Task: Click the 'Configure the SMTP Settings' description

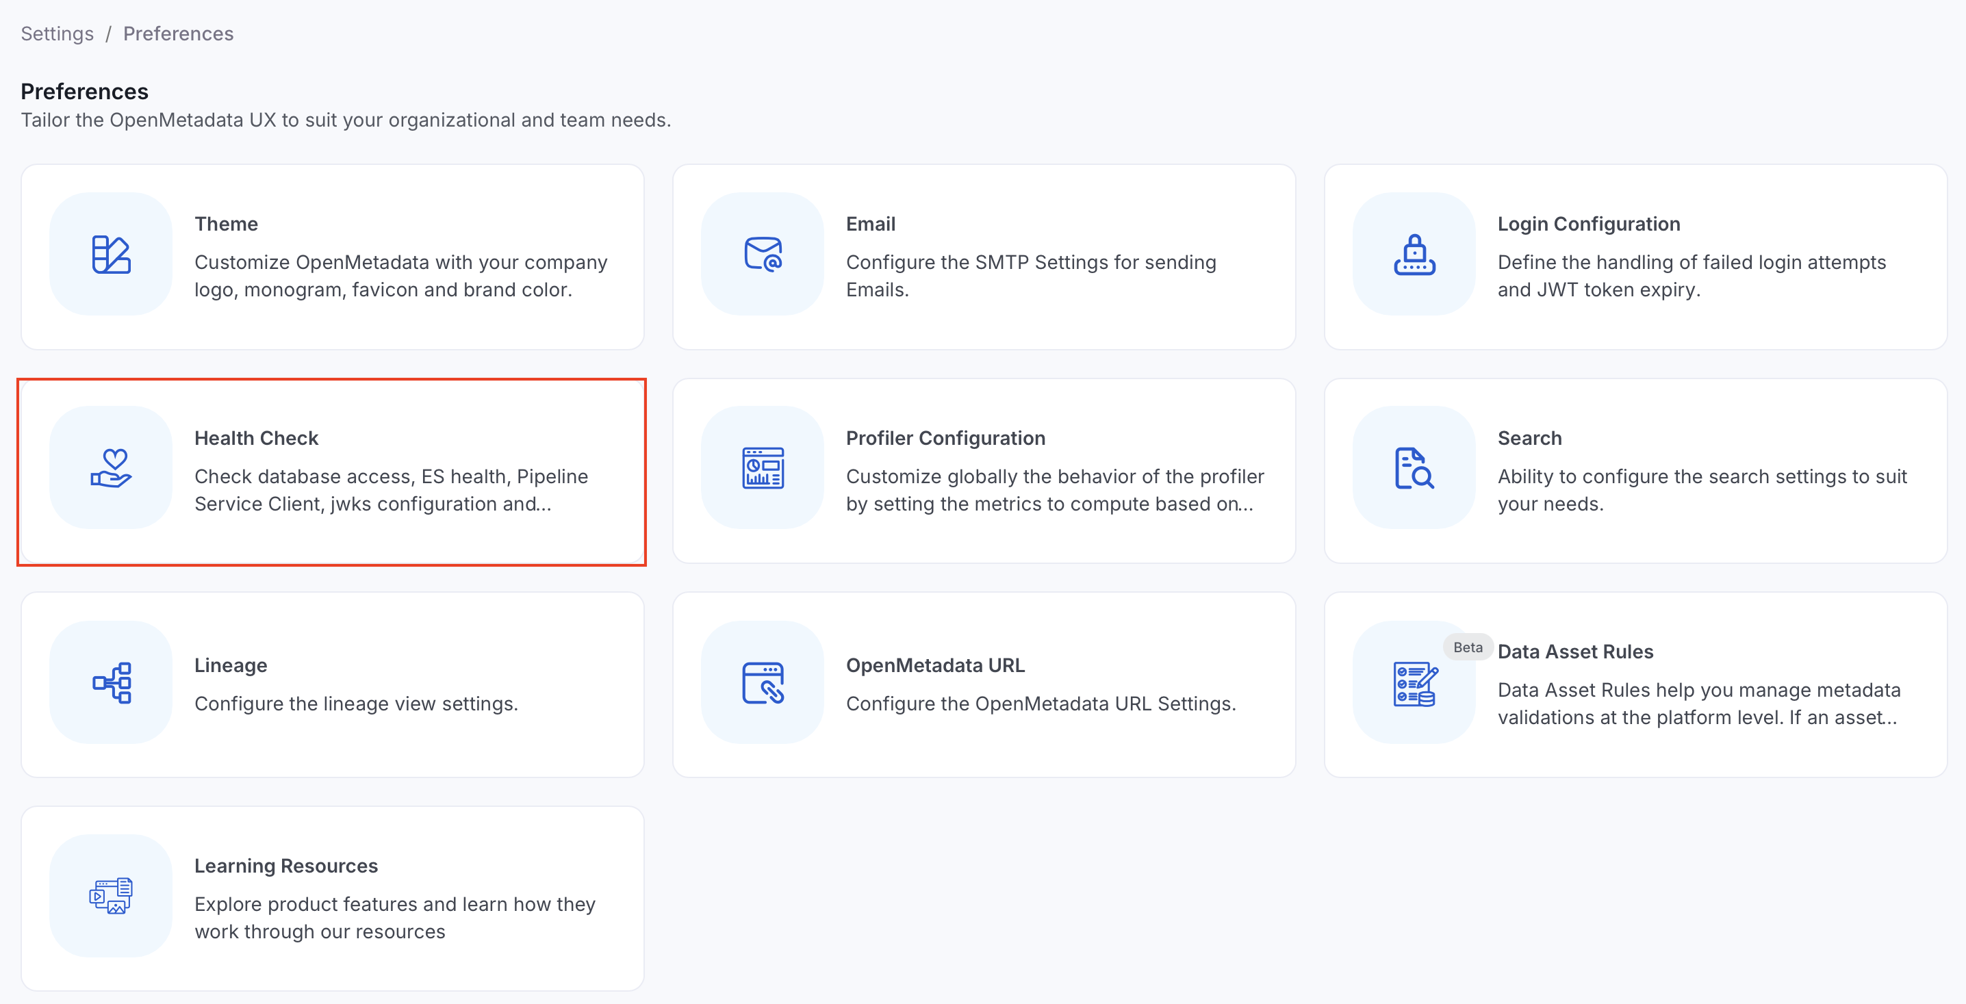Action: tap(1031, 276)
